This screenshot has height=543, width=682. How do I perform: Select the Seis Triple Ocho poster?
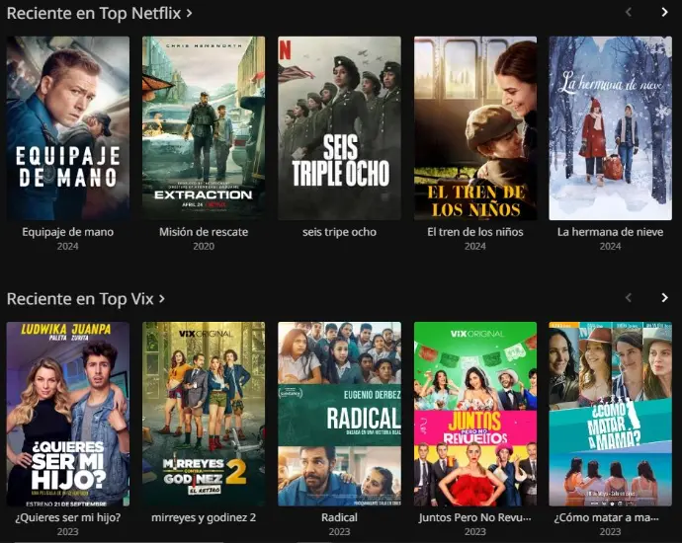[339, 128]
